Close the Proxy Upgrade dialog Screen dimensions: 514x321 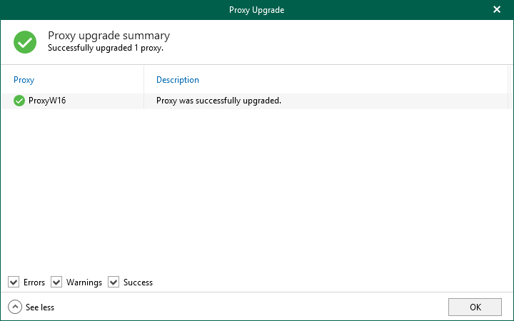point(497,9)
